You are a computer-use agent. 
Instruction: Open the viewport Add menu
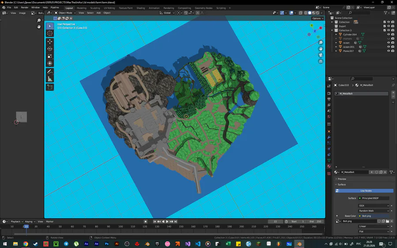pos(98,13)
